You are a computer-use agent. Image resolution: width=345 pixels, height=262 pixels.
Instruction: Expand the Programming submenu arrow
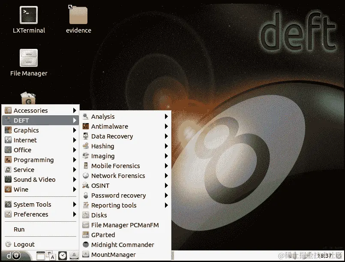[75, 160]
